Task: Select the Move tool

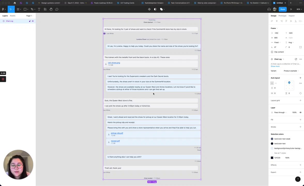Action: tap(11, 9)
